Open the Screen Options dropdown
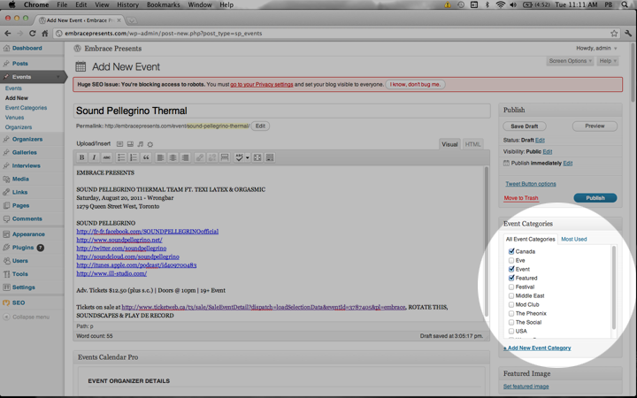 coord(570,61)
